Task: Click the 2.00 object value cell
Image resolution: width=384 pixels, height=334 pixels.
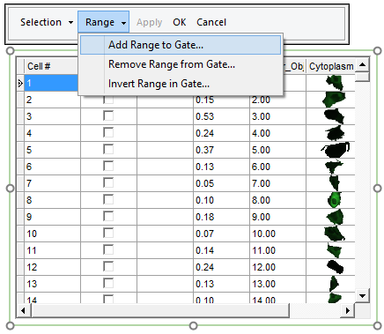Action: tap(277, 100)
